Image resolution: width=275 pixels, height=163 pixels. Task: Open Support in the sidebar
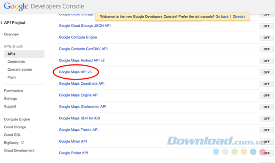[x=10, y=106]
